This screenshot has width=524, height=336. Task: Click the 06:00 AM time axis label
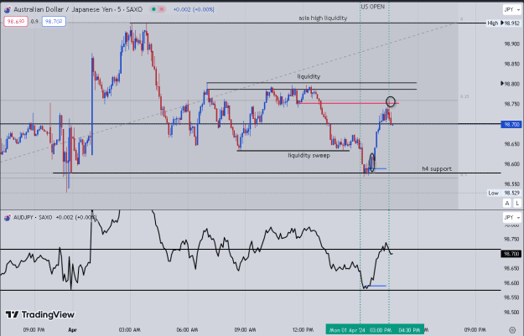[x=187, y=330]
